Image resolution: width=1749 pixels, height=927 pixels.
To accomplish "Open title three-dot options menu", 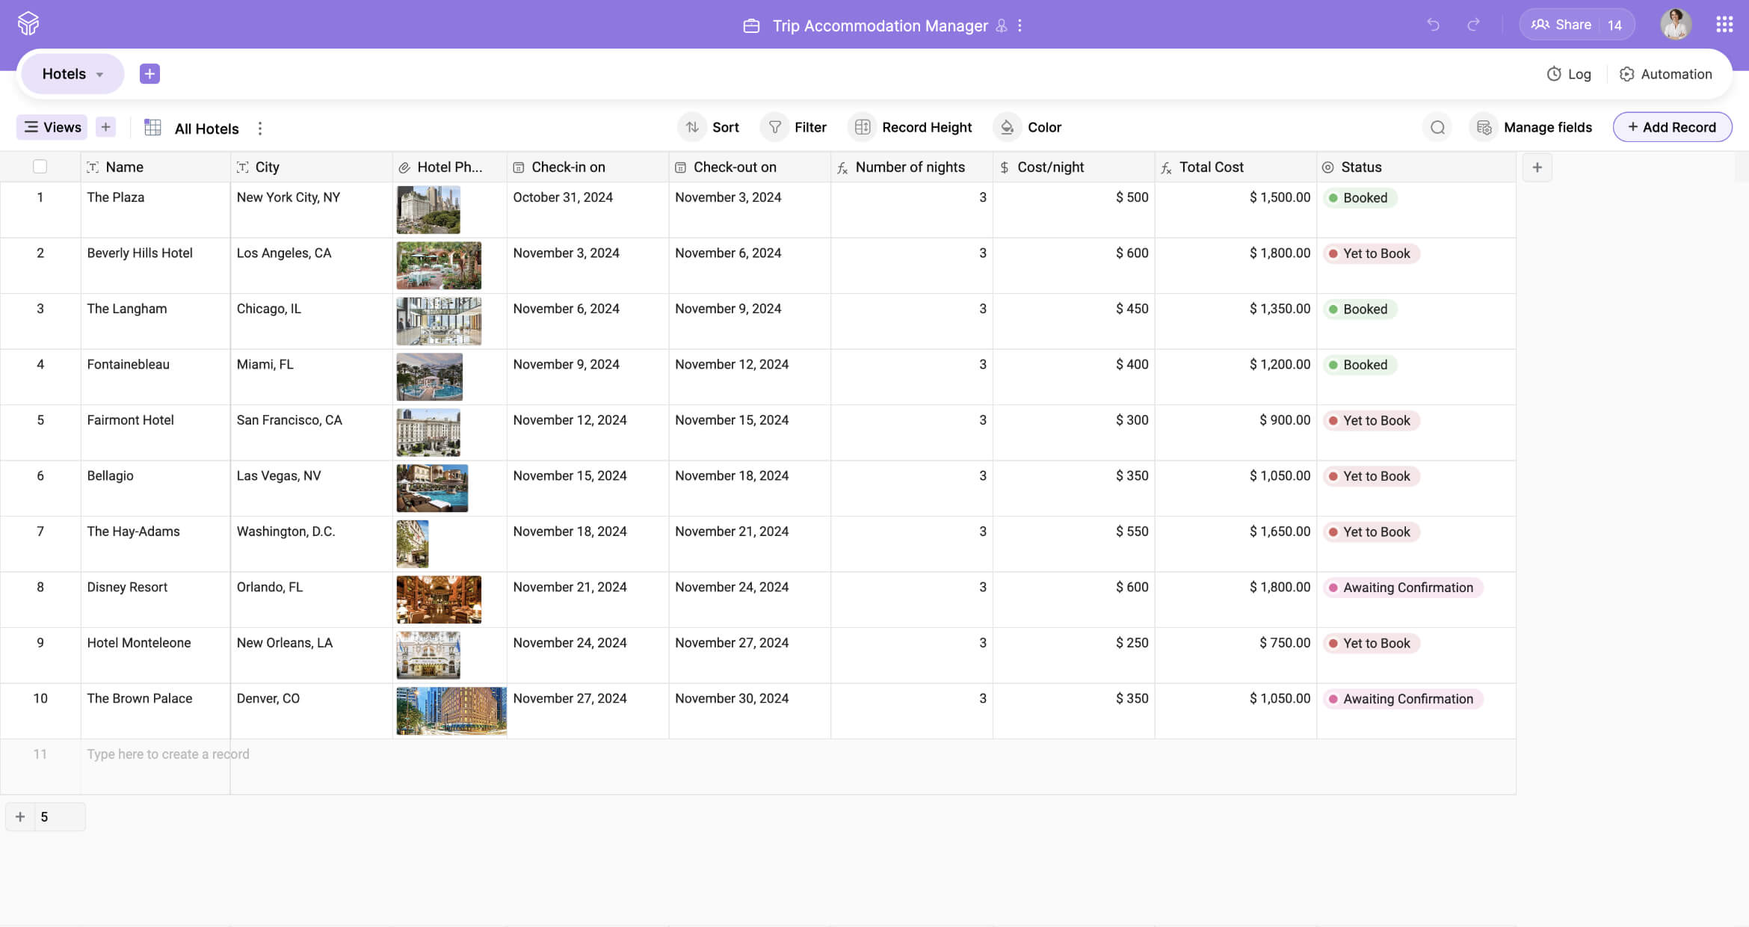I will (x=1020, y=25).
